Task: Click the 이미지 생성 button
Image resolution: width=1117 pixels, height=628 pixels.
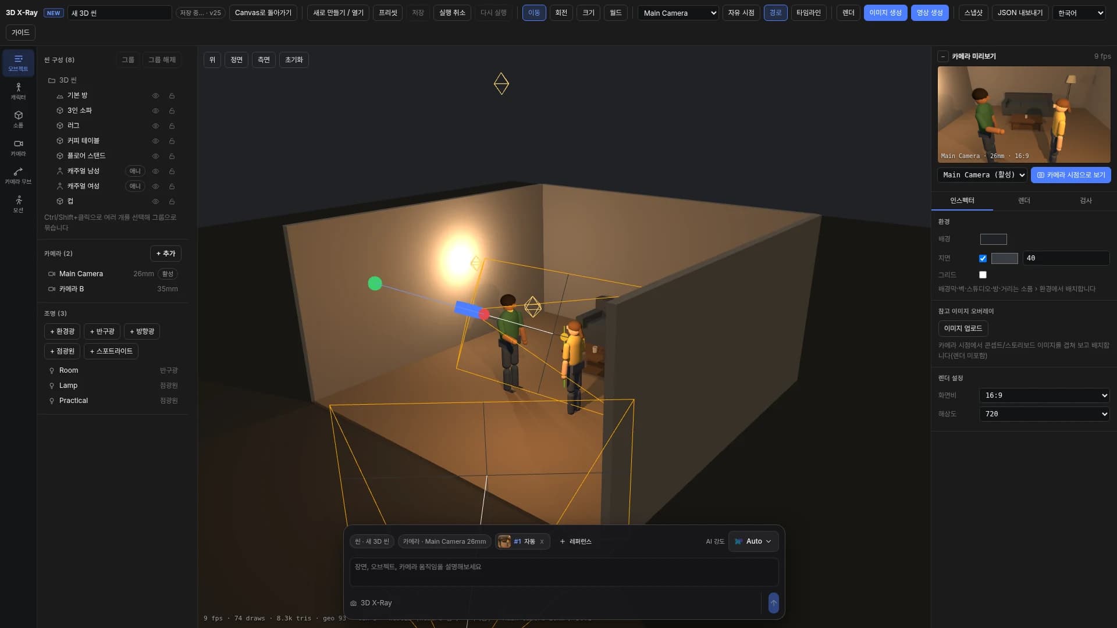Action: [885, 13]
